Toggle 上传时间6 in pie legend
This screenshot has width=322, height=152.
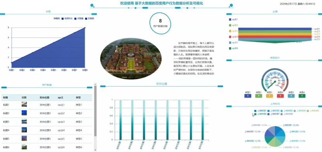coord(260,114)
